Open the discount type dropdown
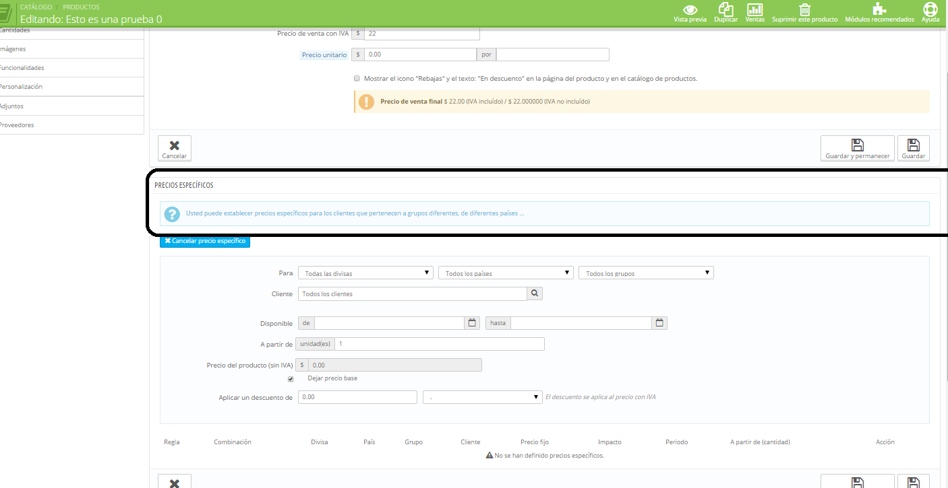This screenshot has width=948, height=488. point(482,397)
